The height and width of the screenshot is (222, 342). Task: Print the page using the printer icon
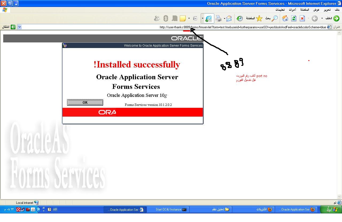(x=219, y=18)
